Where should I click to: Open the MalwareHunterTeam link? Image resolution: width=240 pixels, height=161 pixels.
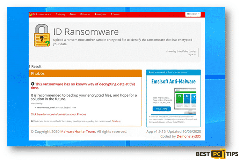pyautogui.click(x=78, y=131)
